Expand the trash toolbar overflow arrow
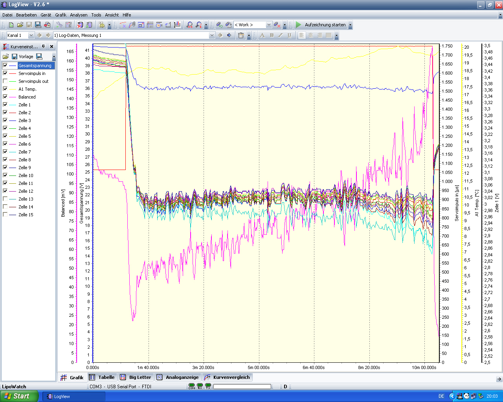 coord(249,35)
